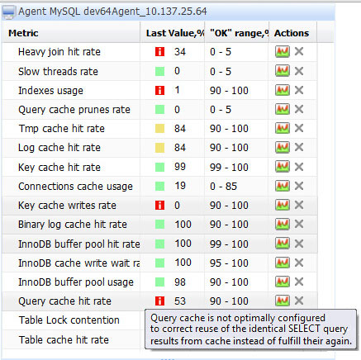
Task: Open chart for Connections cache usage
Action: coord(283,186)
